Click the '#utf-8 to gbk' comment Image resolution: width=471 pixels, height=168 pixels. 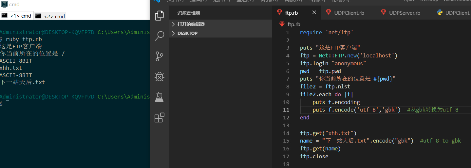click(x=440, y=141)
